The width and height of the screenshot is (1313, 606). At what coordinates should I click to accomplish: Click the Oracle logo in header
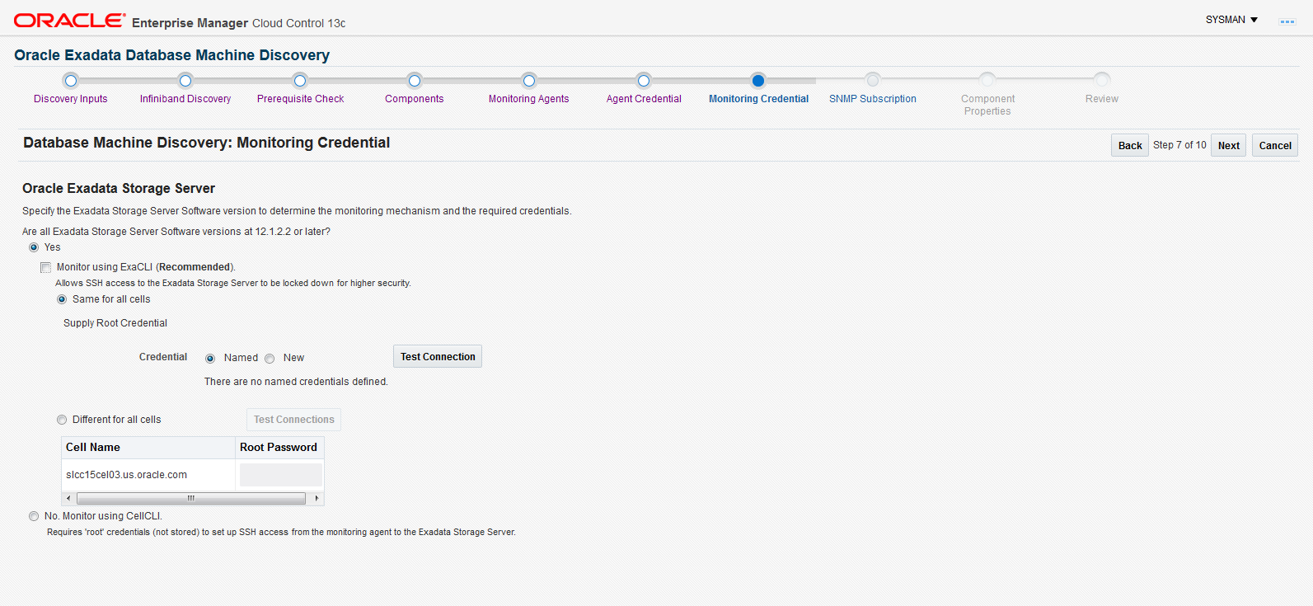[x=70, y=20]
